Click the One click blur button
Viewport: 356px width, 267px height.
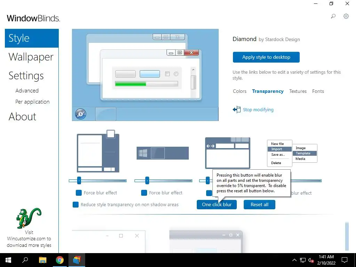pyautogui.click(x=217, y=204)
